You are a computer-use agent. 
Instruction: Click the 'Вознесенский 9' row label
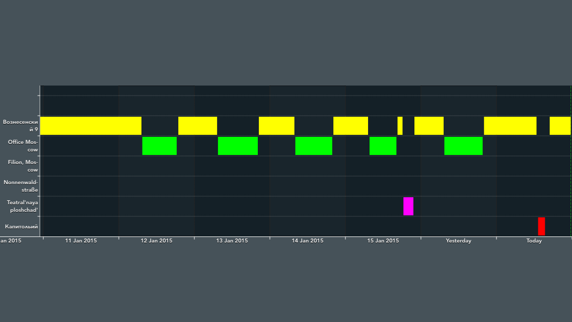[x=21, y=126]
